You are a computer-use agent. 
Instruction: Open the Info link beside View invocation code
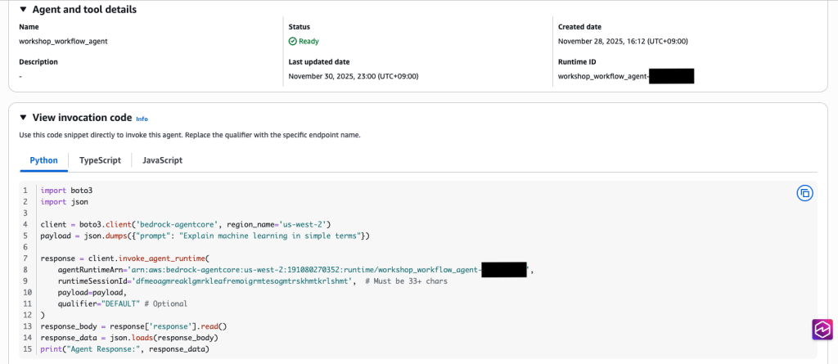[142, 119]
